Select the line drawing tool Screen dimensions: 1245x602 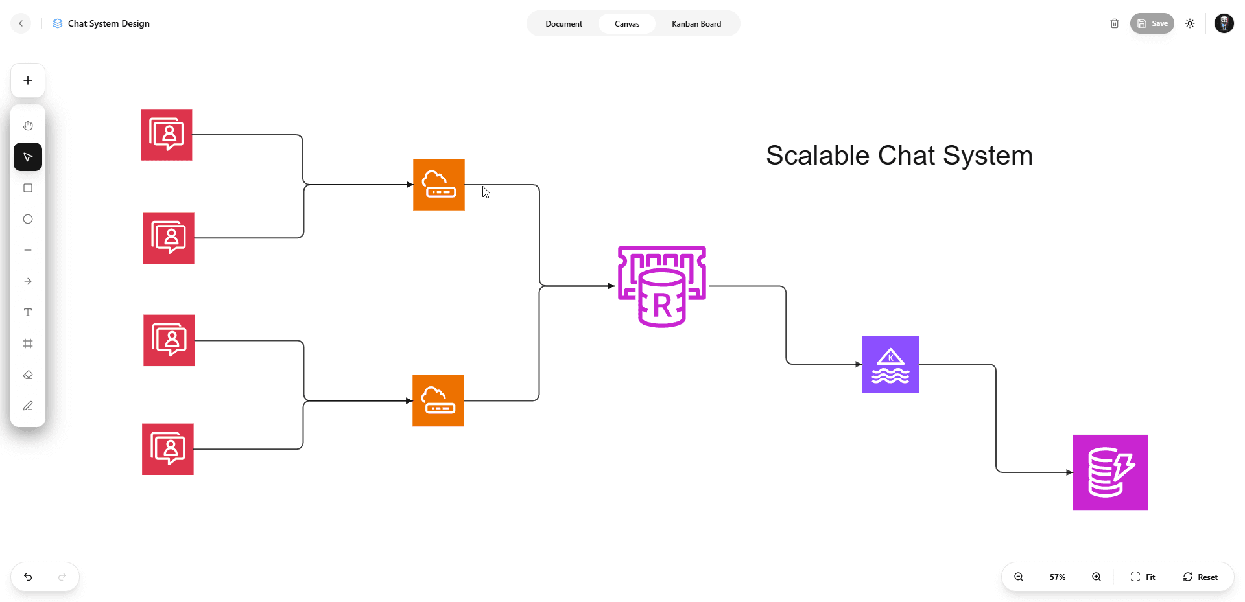28,250
